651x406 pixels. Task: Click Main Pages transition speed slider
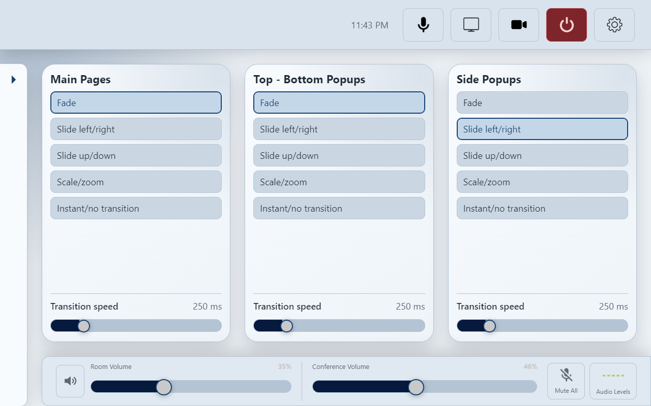pyautogui.click(x=136, y=326)
